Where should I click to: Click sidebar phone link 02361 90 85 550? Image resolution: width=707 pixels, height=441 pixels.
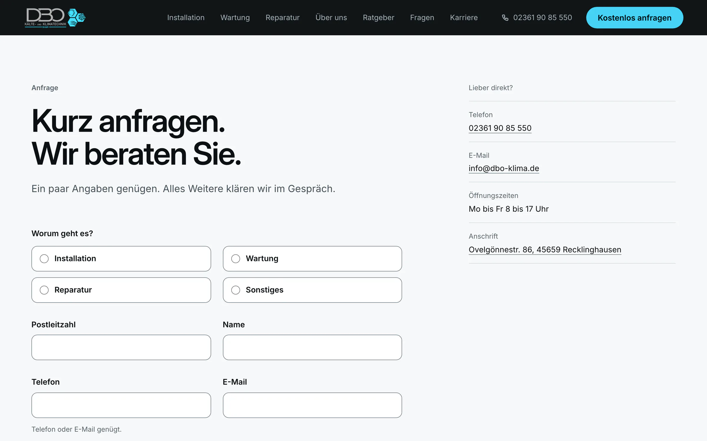pos(500,128)
